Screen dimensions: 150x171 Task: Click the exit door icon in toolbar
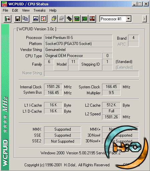pos(7,19)
